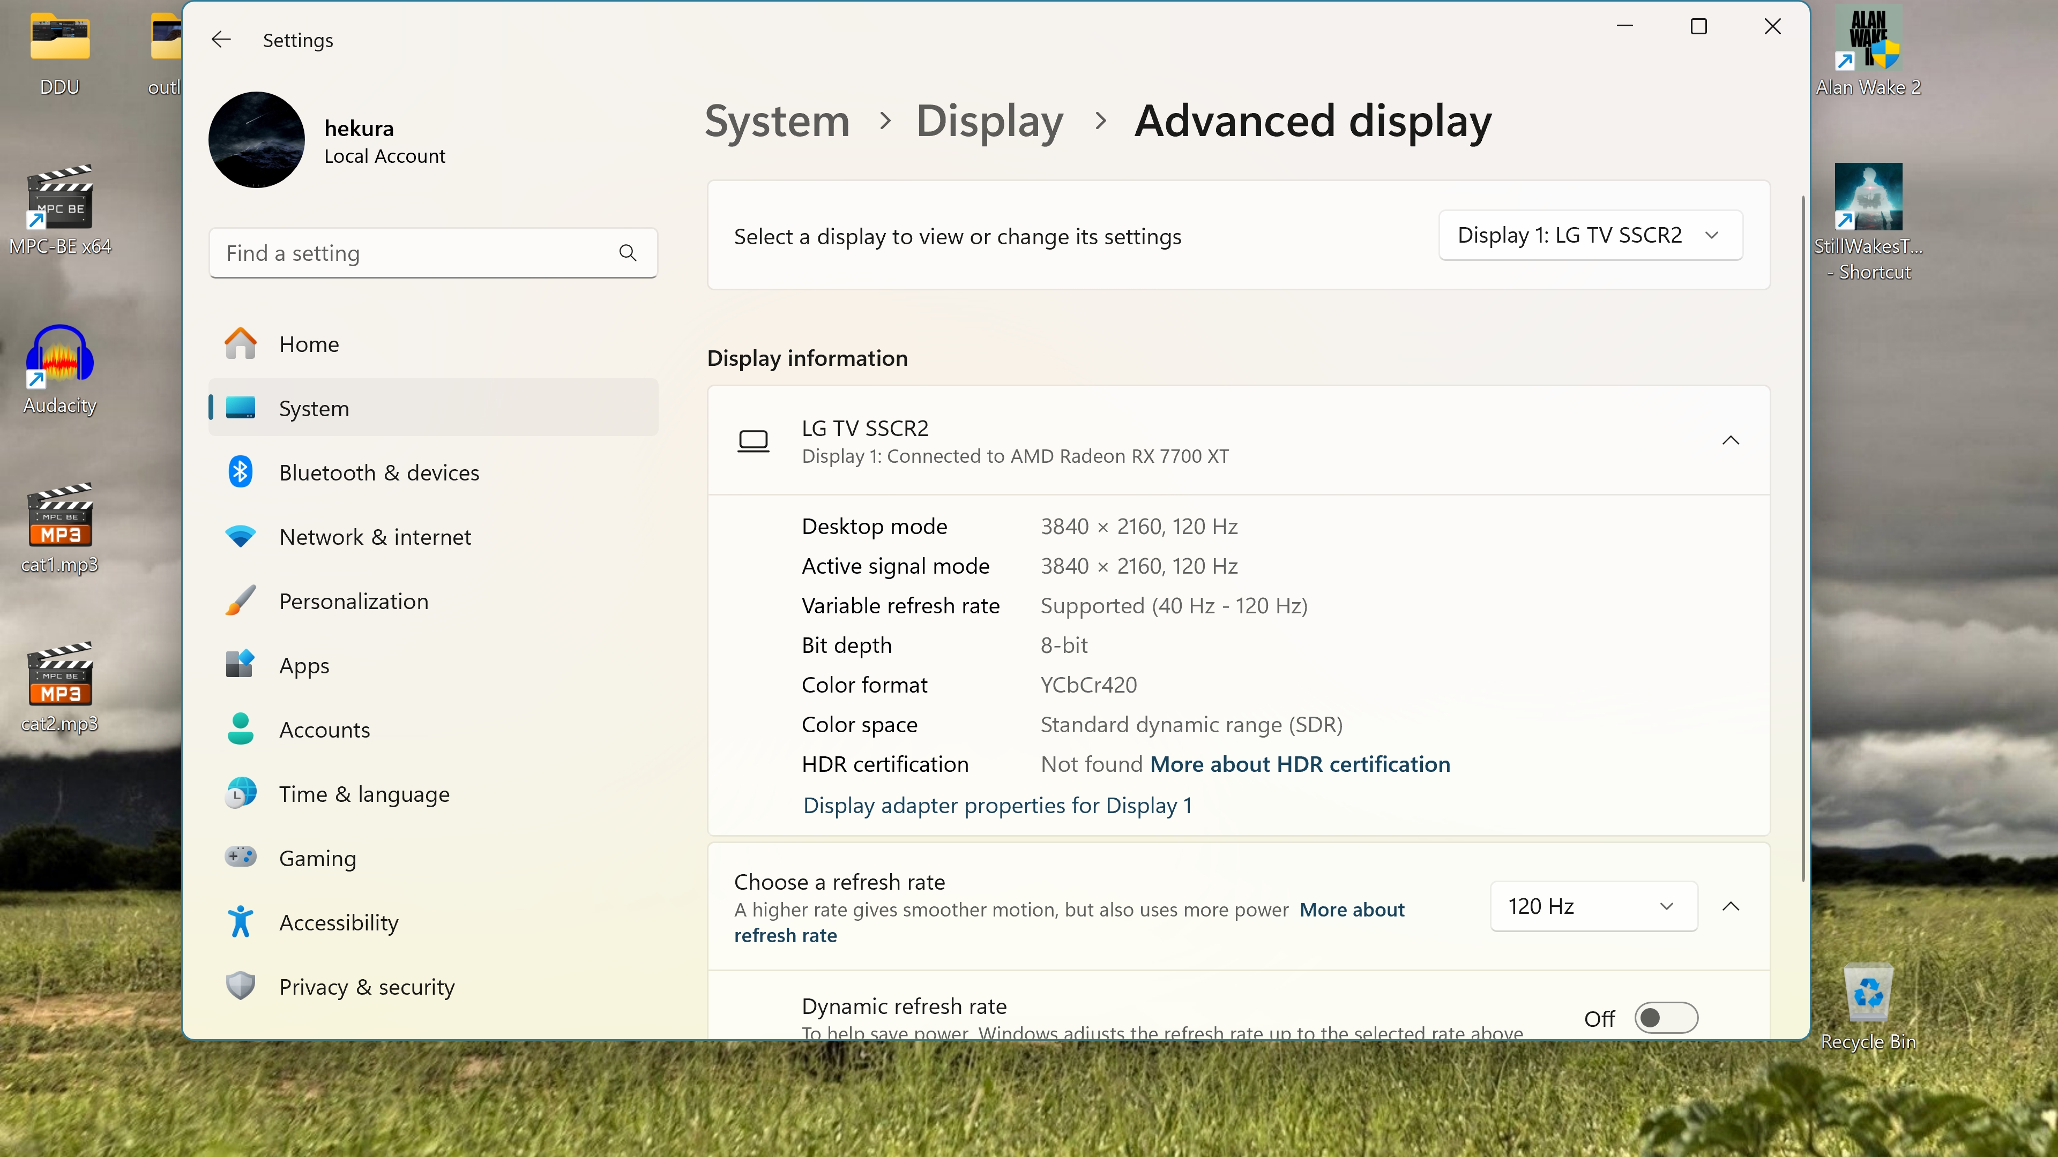
Task: Collapse the Choose a refresh rate section
Action: (x=1731, y=906)
